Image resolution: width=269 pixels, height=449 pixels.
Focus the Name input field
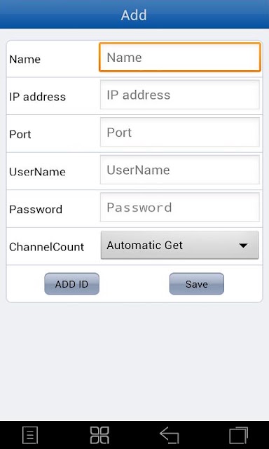click(x=180, y=57)
